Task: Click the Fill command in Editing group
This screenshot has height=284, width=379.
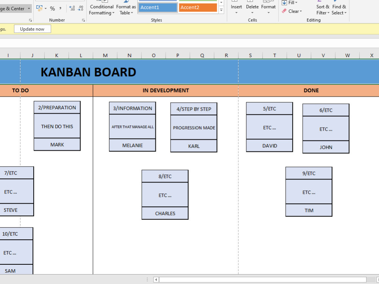Action: [290, 3]
